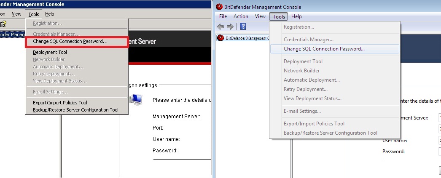Choose Change SQL Connection Password in the left menu
The height and width of the screenshot is (178, 441).
[76, 42]
